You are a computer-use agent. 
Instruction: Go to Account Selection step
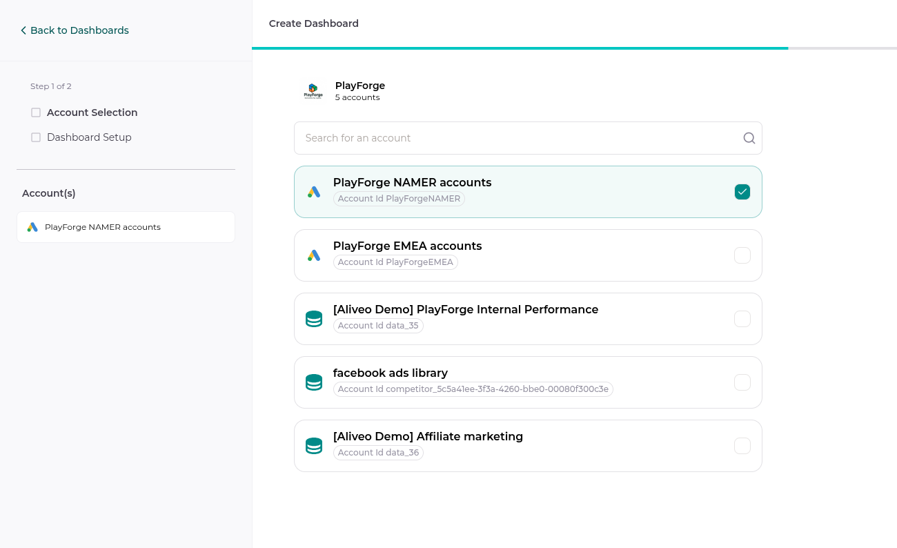92,112
